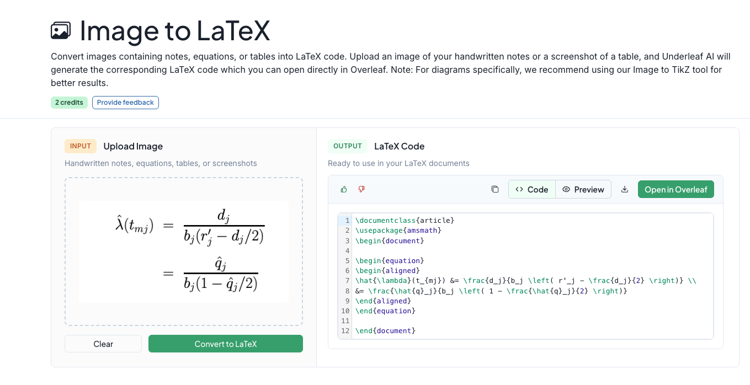750x385 pixels.
Task: Switch to the Code view tab
Action: (x=531, y=189)
